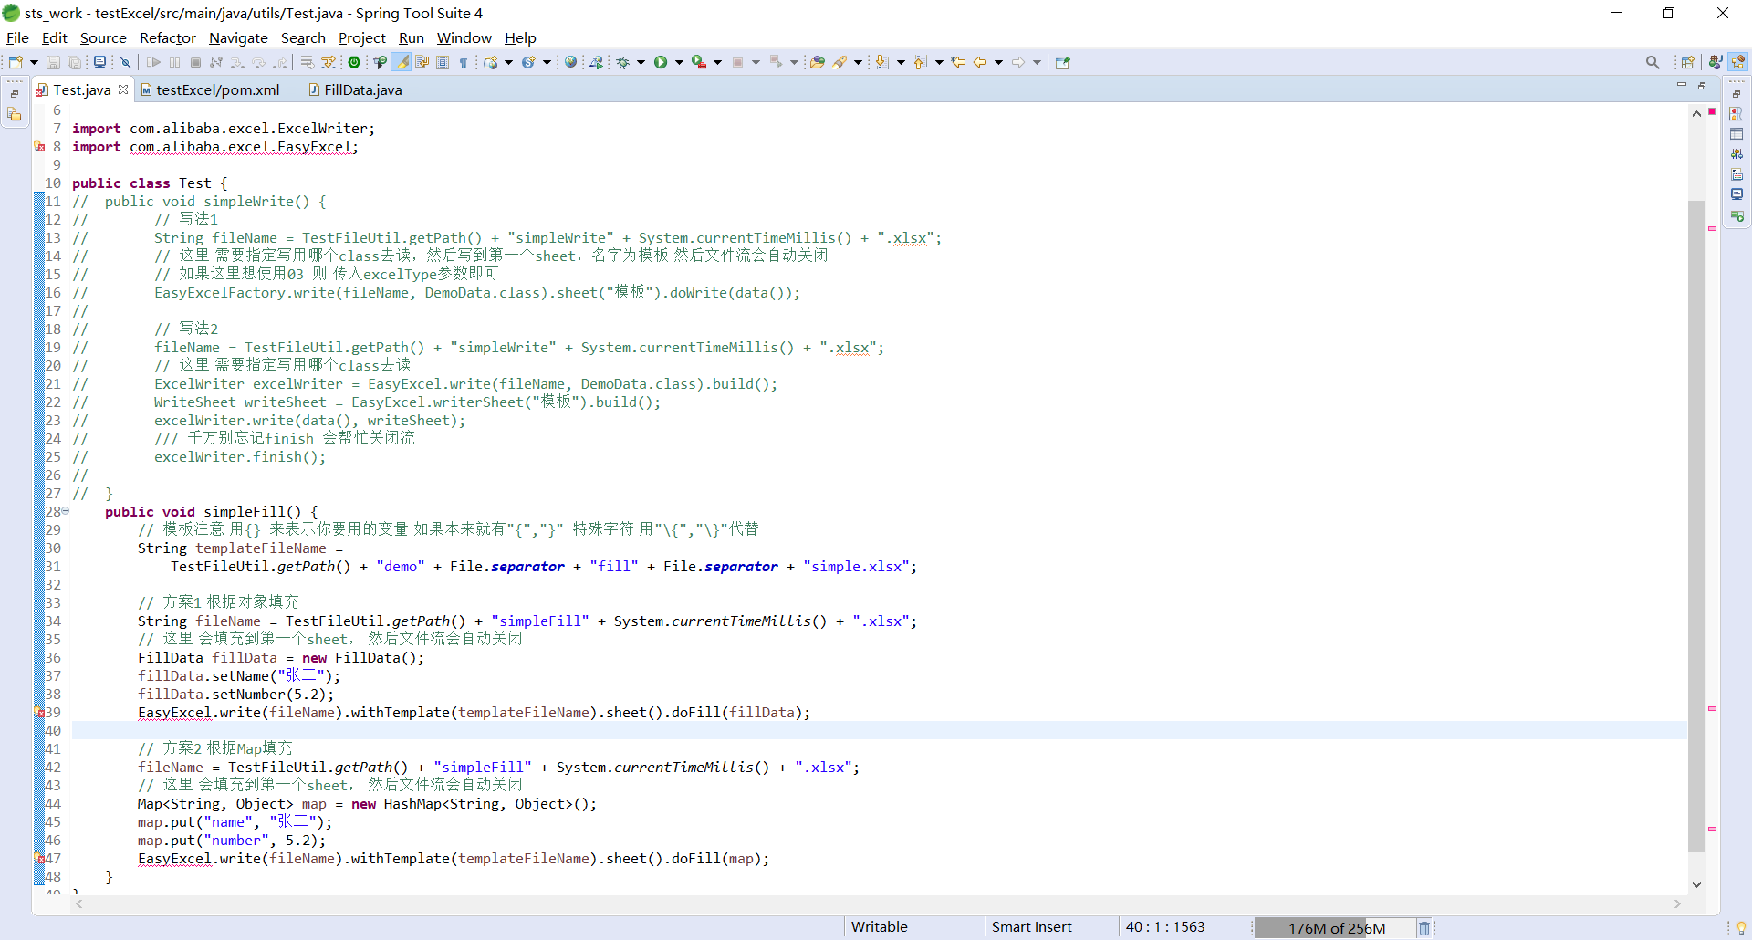Click the green Run button

coord(661,62)
